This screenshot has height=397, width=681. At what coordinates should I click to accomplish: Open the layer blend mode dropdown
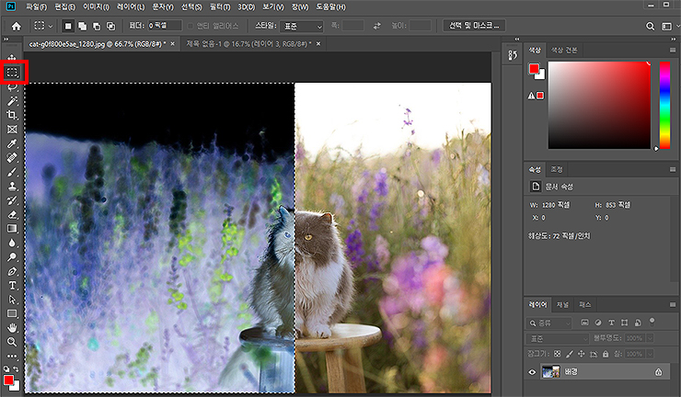tap(557, 338)
